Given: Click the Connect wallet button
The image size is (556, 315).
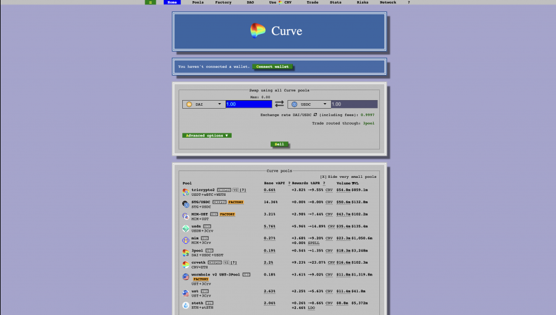Looking at the screenshot, I should (272, 67).
